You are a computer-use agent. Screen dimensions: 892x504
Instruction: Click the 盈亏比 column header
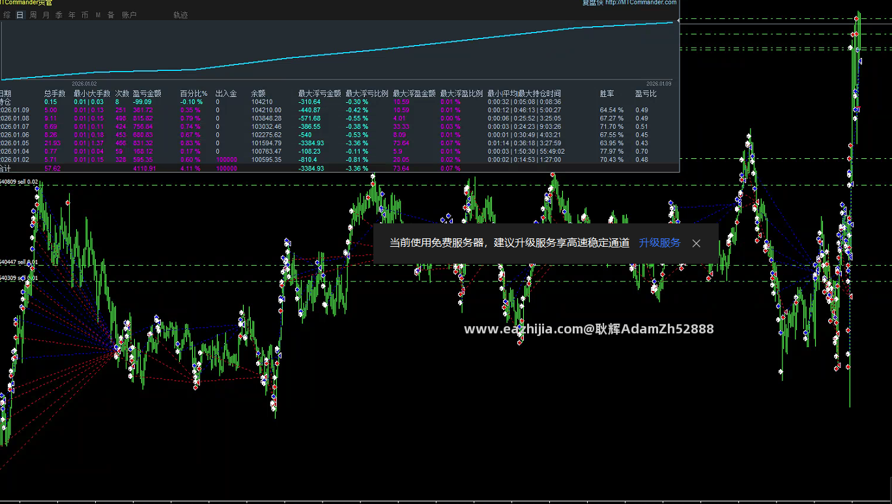[646, 94]
